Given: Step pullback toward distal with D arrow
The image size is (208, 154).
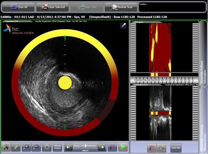Looking at the screenshot, I should (x=101, y=147).
